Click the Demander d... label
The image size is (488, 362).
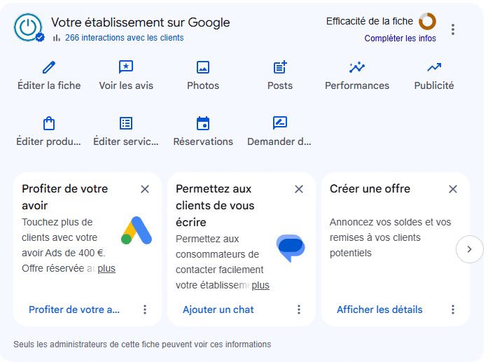point(279,141)
